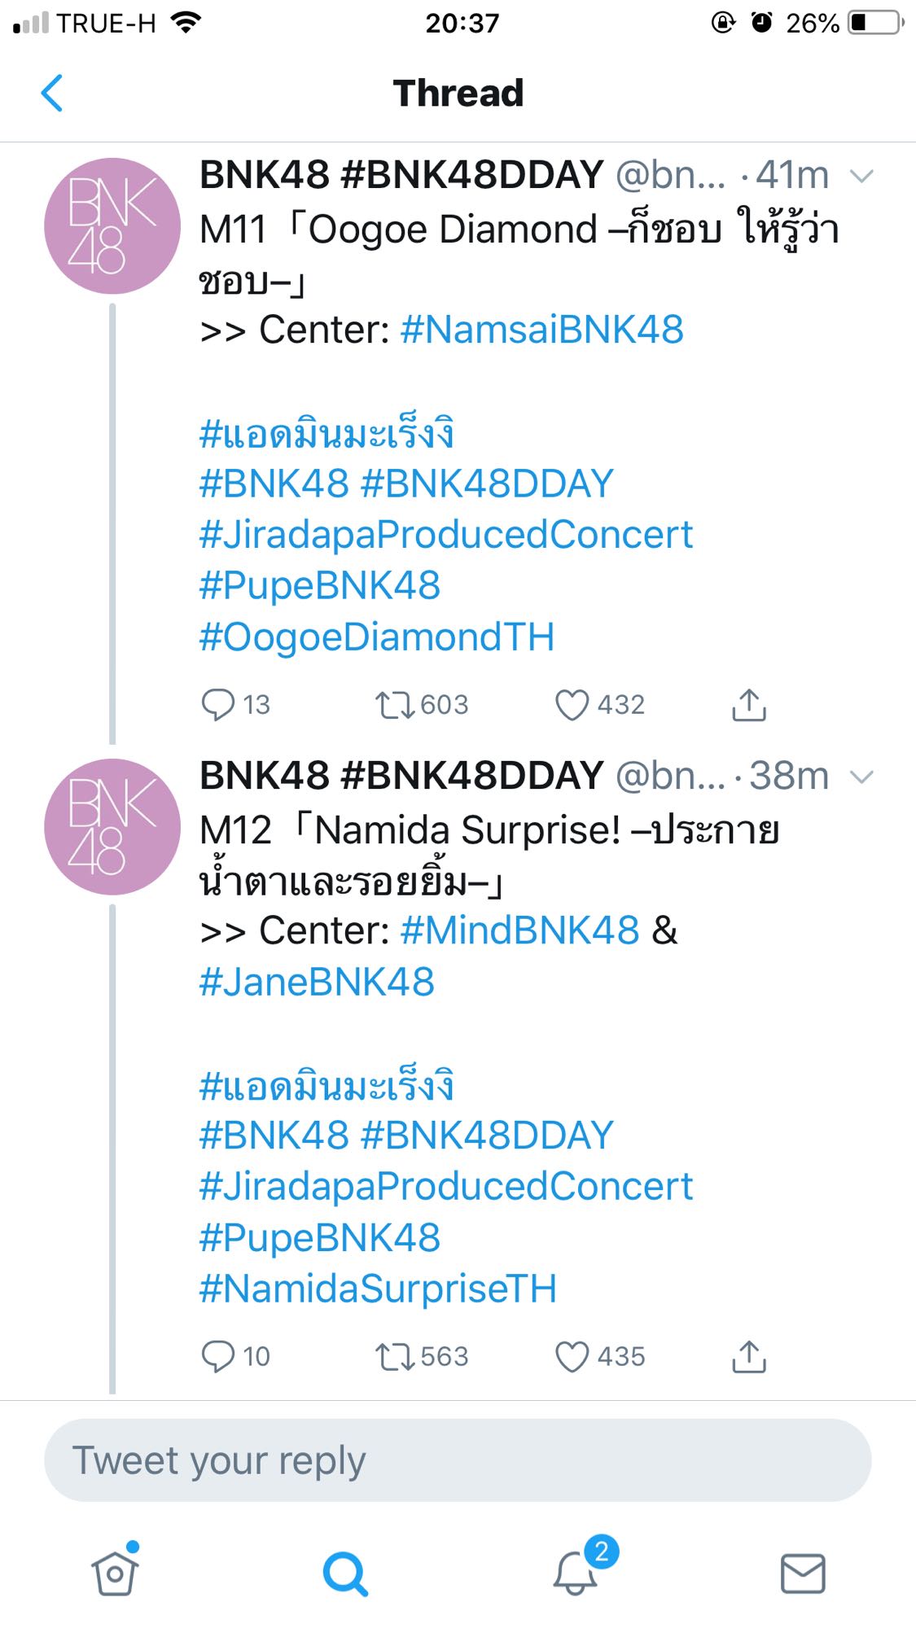Screen dimensions: 916x1628
Task: Like the M12 Namida Surprise tweet
Action: [x=572, y=1356]
